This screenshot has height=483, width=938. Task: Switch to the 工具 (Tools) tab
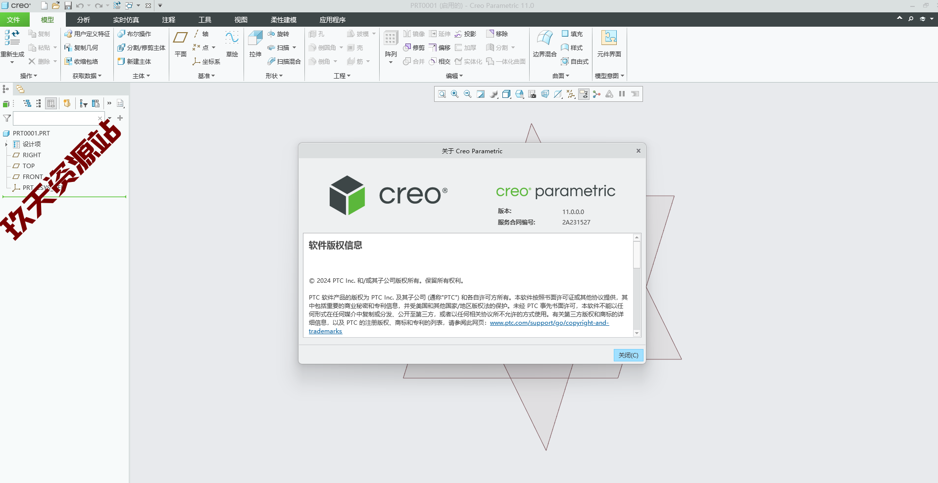(205, 20)
